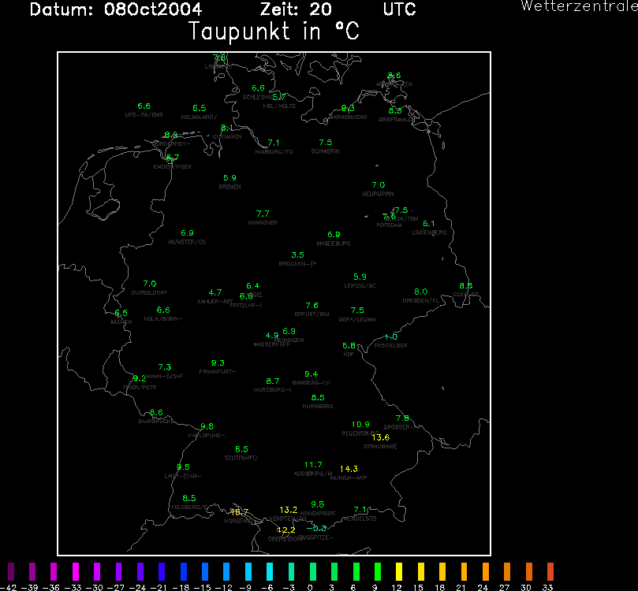Click the 18 legend color swatch

(442, 571)
